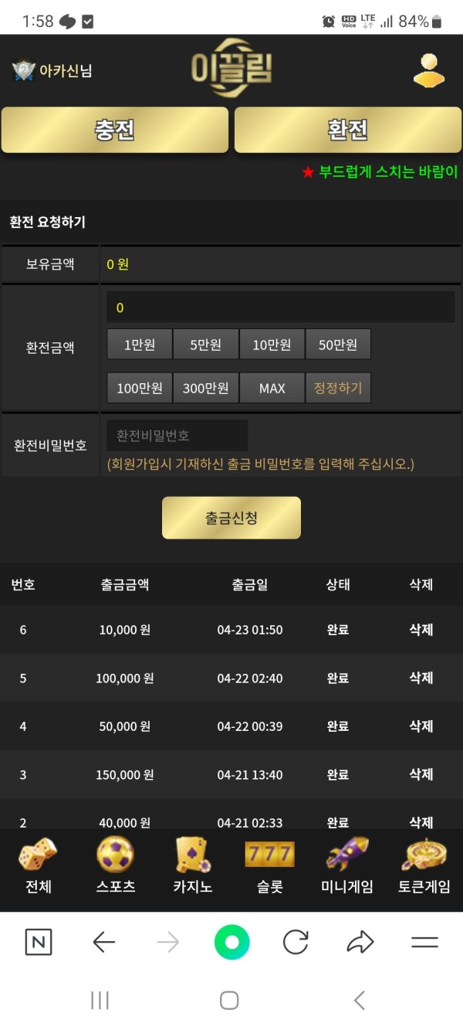Tap the browser reload icon
The width and height of the screenshot is (463, 1030).
click(x=296, y=942)
